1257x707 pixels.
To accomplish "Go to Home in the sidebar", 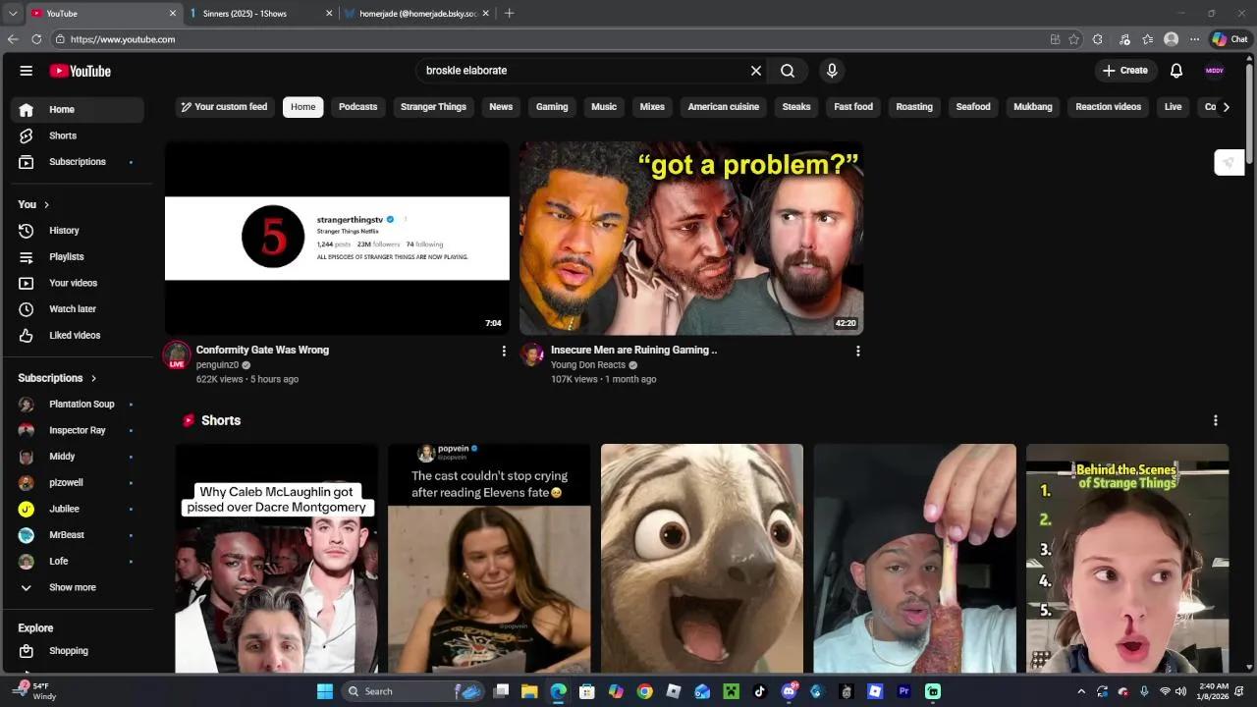I will click(78, 110).
